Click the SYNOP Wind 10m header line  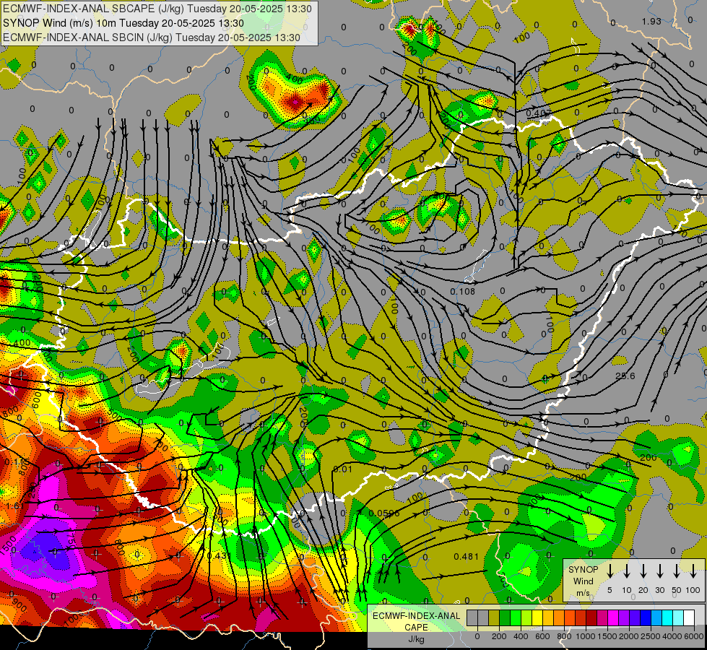point(123,23)
